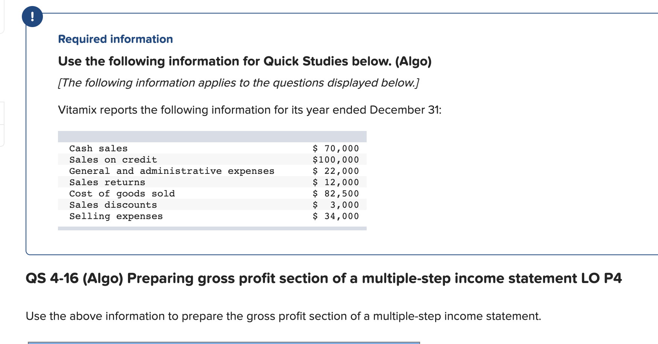Image resolution: width=658 pixels, height=344 pixels.
Task: Click the $100,000 Sales on credit value
Action: click(x=336, y=160)
